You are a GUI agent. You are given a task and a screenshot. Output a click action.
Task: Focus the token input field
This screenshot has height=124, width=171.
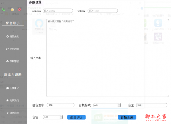pos(103,11)
